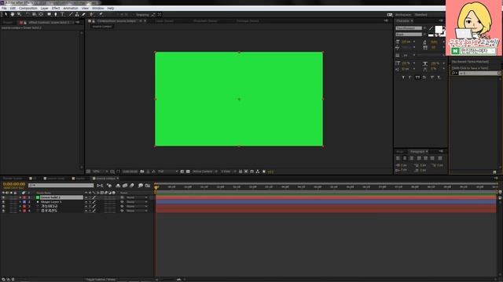Align paragraph text left
The height and width of the screenshot is (282, 503).
[398, 158]
